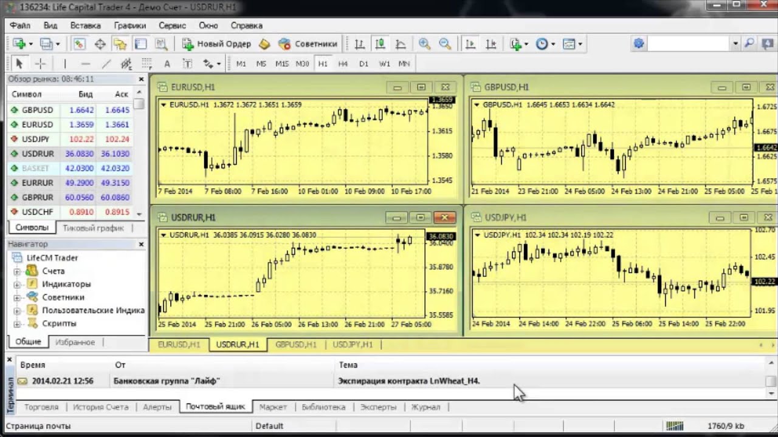Open the Маркет terminal tab

273,407
